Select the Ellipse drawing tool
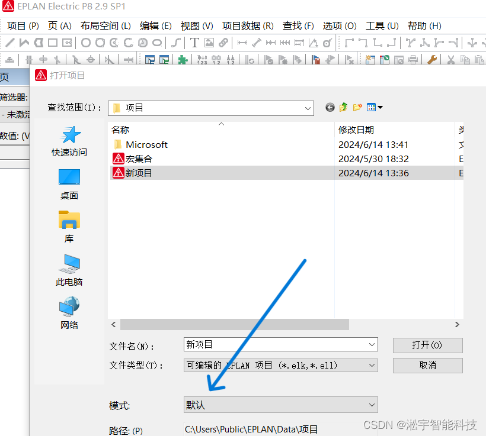This screenshot has height=436, width=486. (x=157, y=43)
